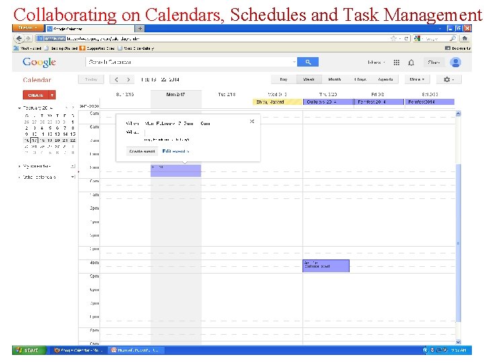The height and width of the screenshot is (363, 484).
Task: Click the new Monday event block
Action: point(175,171)
